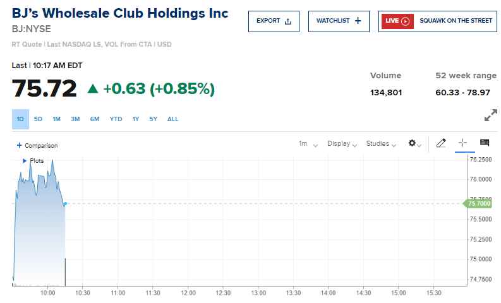Open the 1m interval dropdown
Screen dimensions: 501x303
click(x=308, y=144)
